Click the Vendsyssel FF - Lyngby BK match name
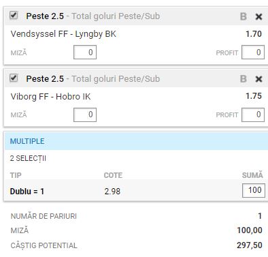 (63, 34)
